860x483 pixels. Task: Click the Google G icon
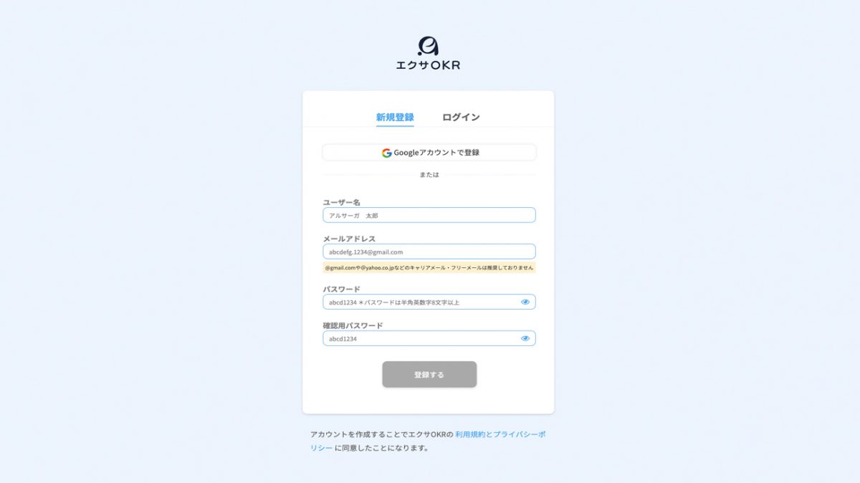coord(386,153)
